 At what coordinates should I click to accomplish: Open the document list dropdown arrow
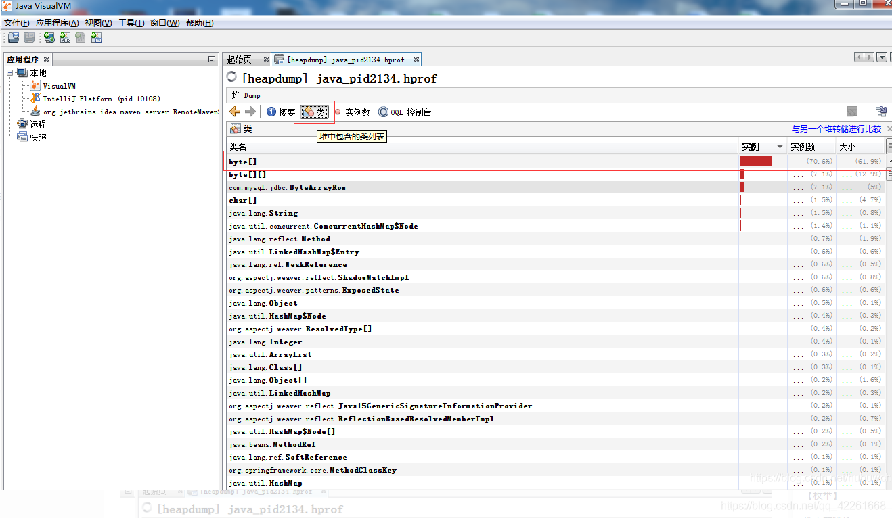[x=882, y=57]
